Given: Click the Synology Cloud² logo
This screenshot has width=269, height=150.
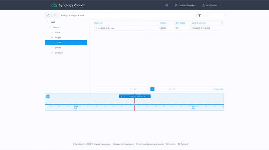Looking at the screenshot, I should pyautogui.click(x=68, y=5).
